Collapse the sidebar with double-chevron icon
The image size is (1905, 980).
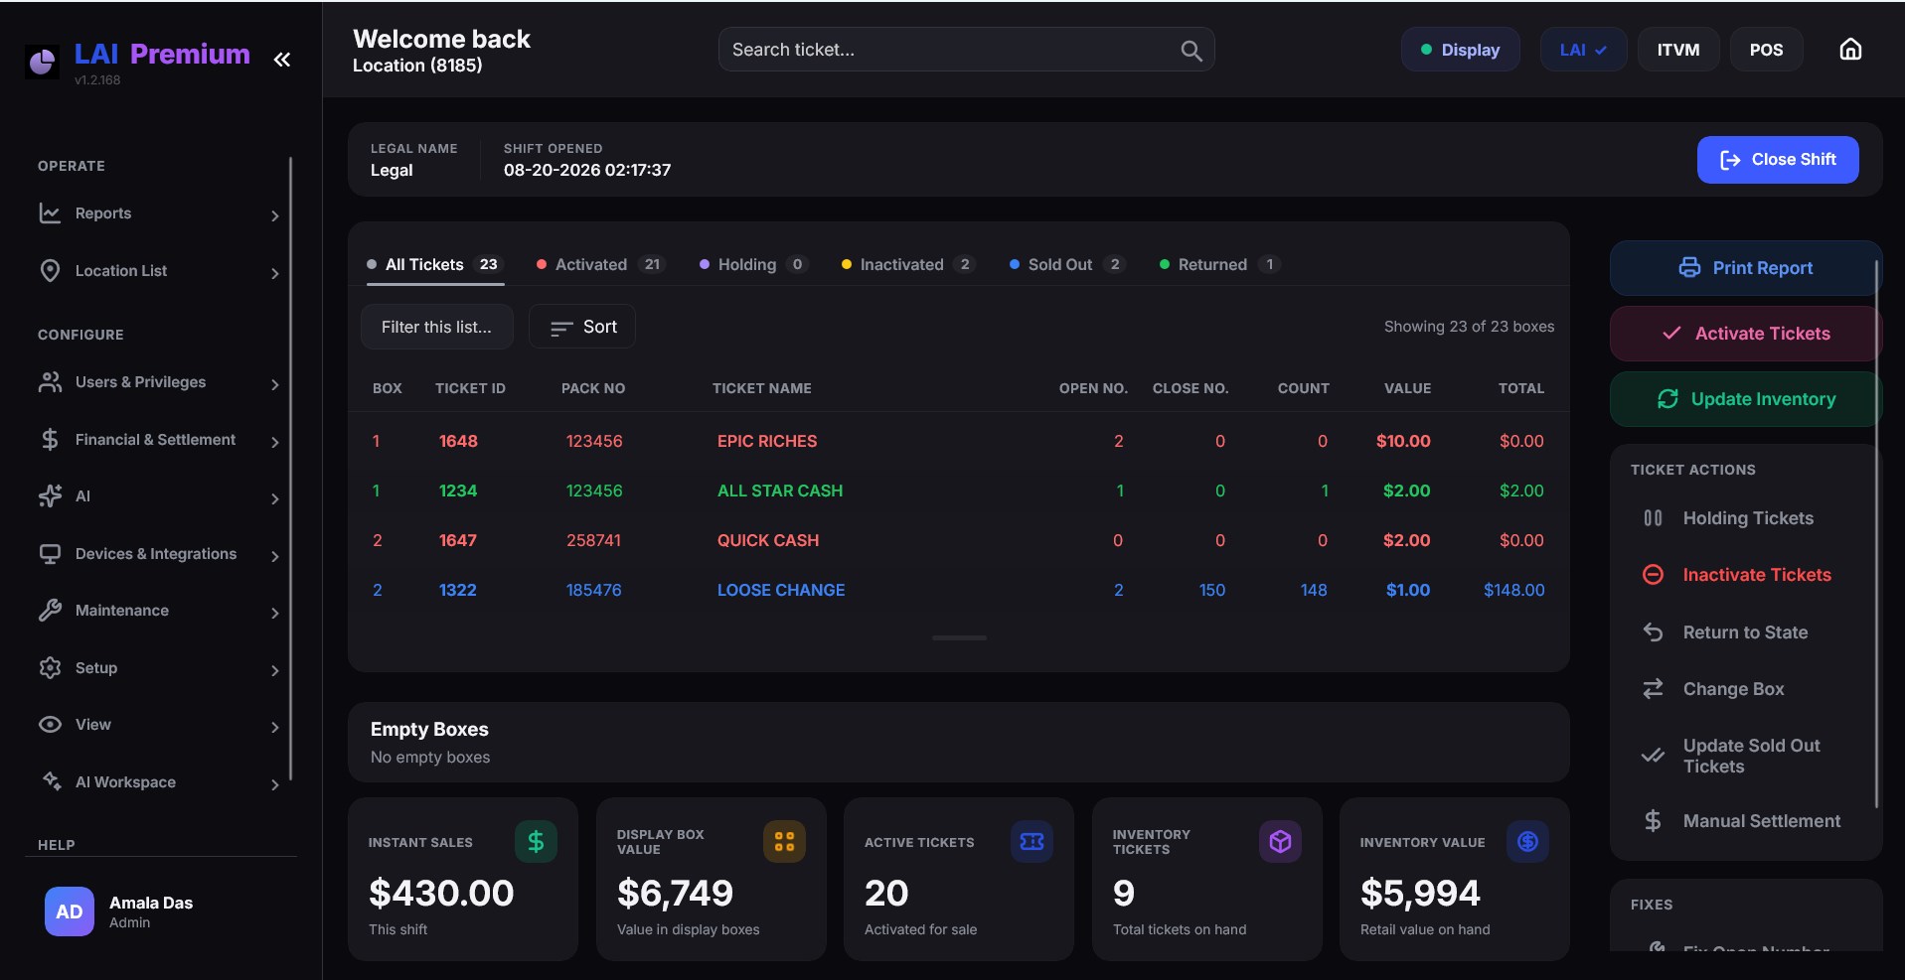click(282, 60)
